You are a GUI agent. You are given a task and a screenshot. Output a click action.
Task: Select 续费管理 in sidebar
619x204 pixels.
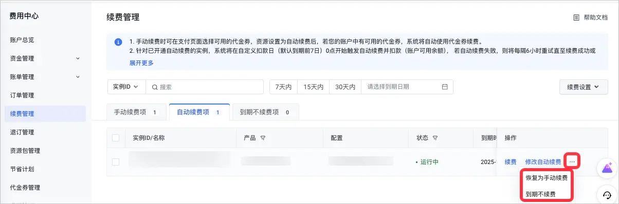pos(45,114)
